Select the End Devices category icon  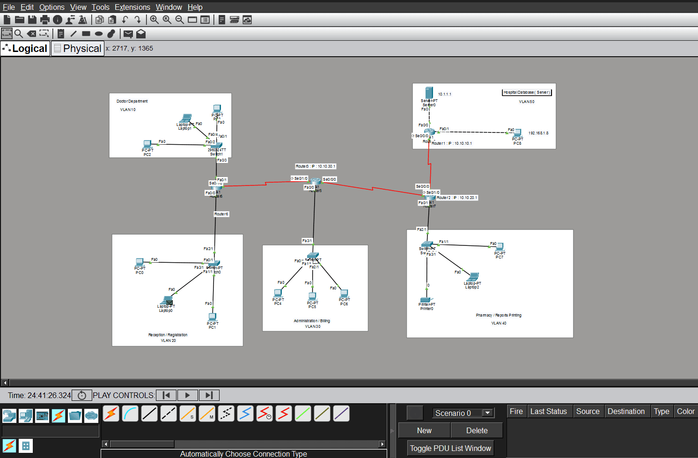tap(26, 416)
